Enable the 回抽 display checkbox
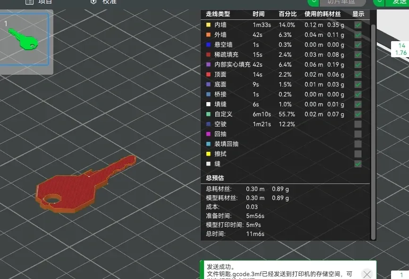Screen dimensions: 409x279 pyautogui.click(x=358, y=134)
